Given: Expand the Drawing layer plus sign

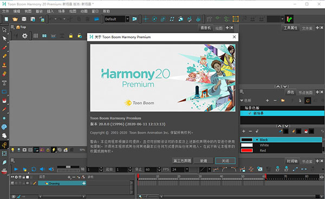Looking at the screenshot, I should [x=84, y=183].
